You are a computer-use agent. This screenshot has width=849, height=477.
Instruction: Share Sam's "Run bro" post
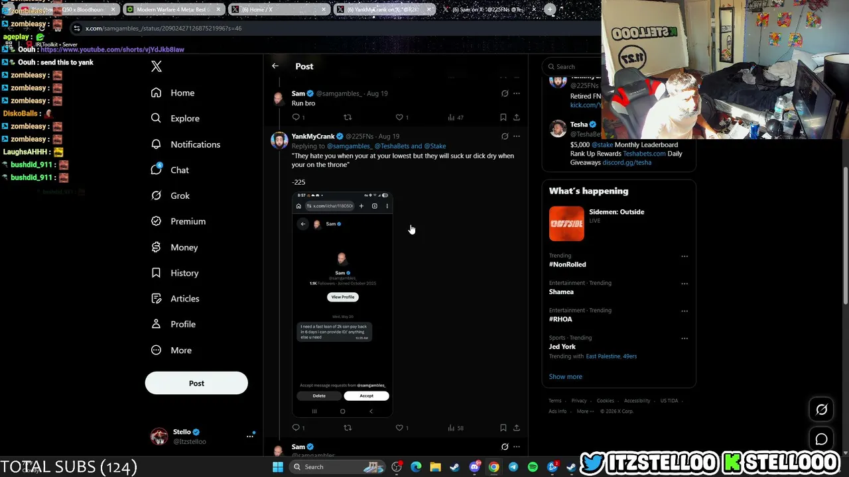click(517, 117)
